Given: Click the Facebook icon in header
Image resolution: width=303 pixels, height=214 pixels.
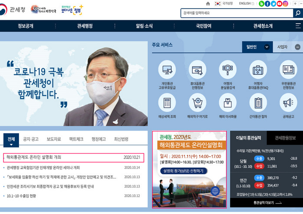Looking at the screenshot, I should 267,3.
